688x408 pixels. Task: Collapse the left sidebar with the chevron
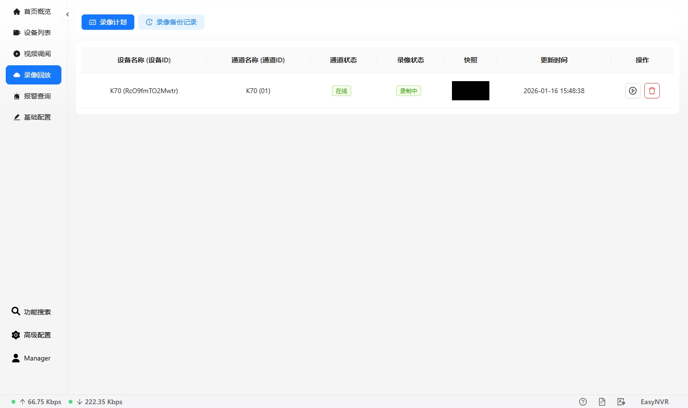pyautogui.click(x=68, y=14)
